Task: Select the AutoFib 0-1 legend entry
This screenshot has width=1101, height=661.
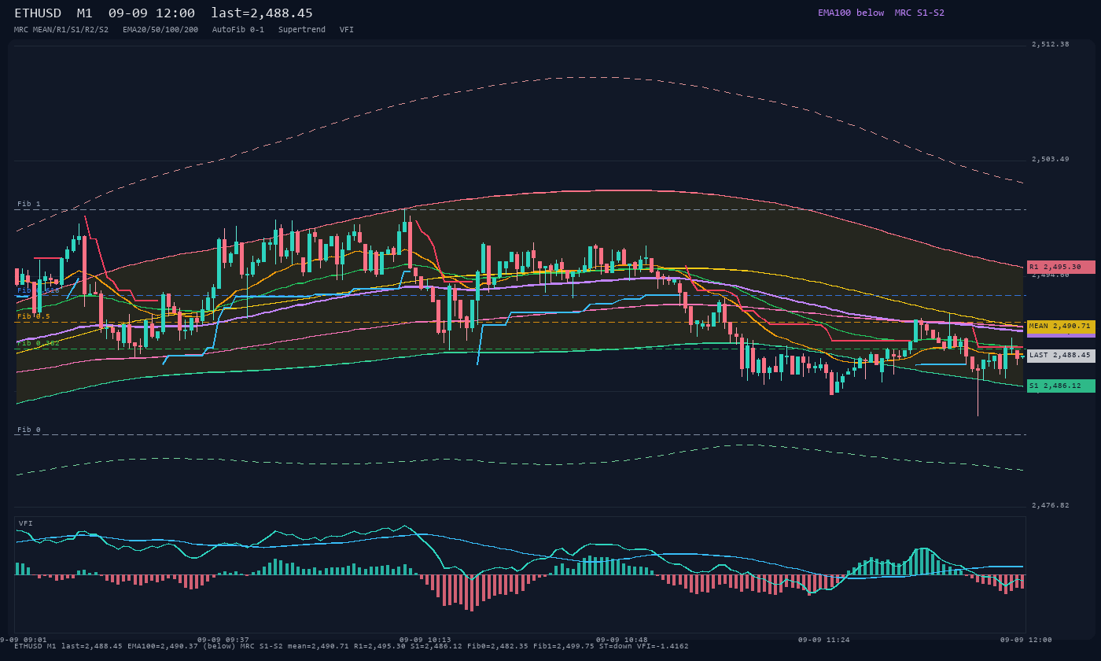Action: coord(238,29)
